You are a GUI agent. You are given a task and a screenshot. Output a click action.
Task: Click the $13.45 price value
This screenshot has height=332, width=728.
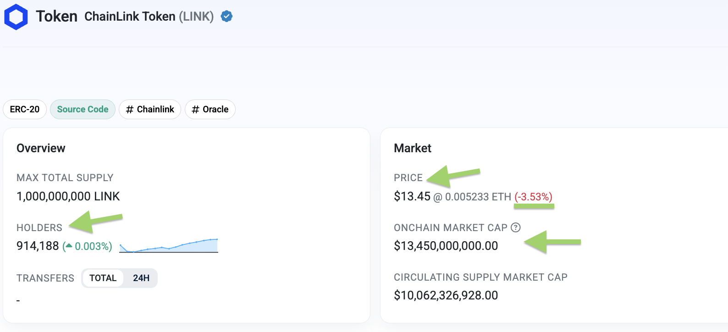412,196
